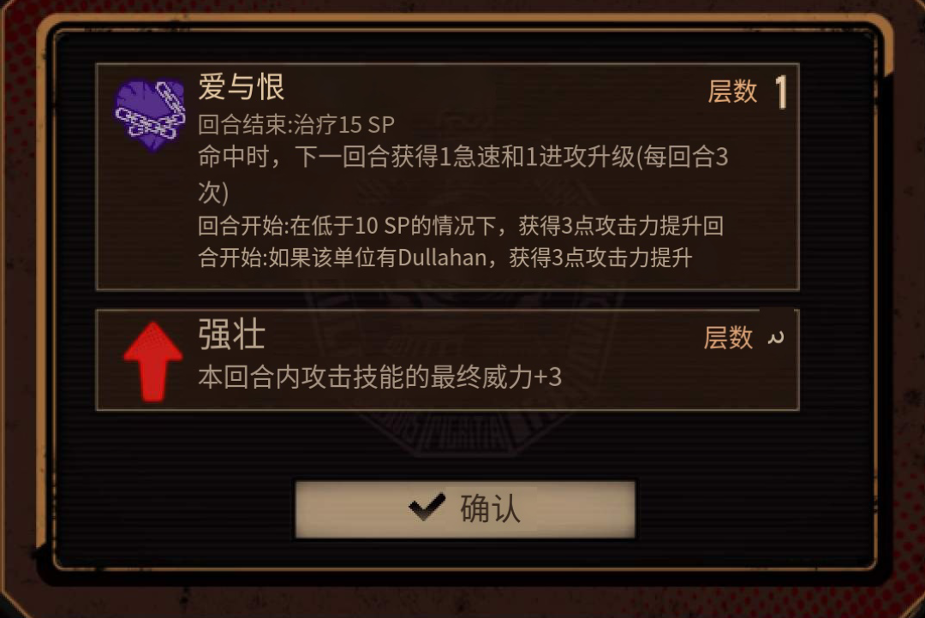This screenshot has width=925, height=618.
Task: Click the wrapped 次) text line
Action: pyautogui.click(x=213, y=193)
